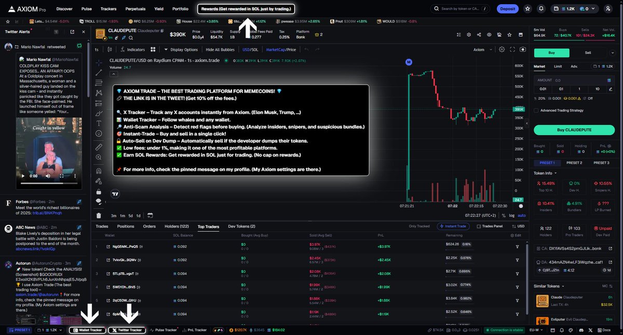Open the watchlist star in top navigation
Screen dimensions: 623x335
coord(527,9)
